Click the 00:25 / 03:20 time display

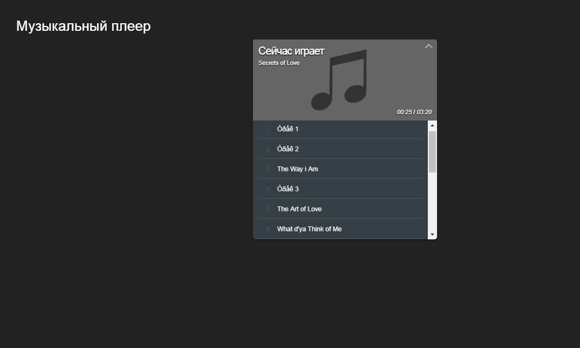point(414,112)
